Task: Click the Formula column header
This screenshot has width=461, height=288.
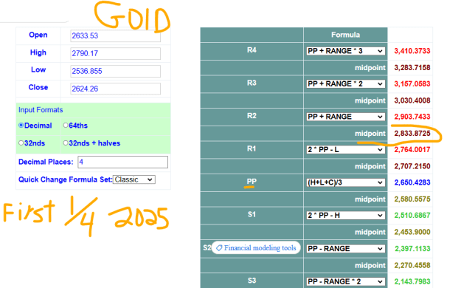Action: pyautogui.click(x=345, y=35)
